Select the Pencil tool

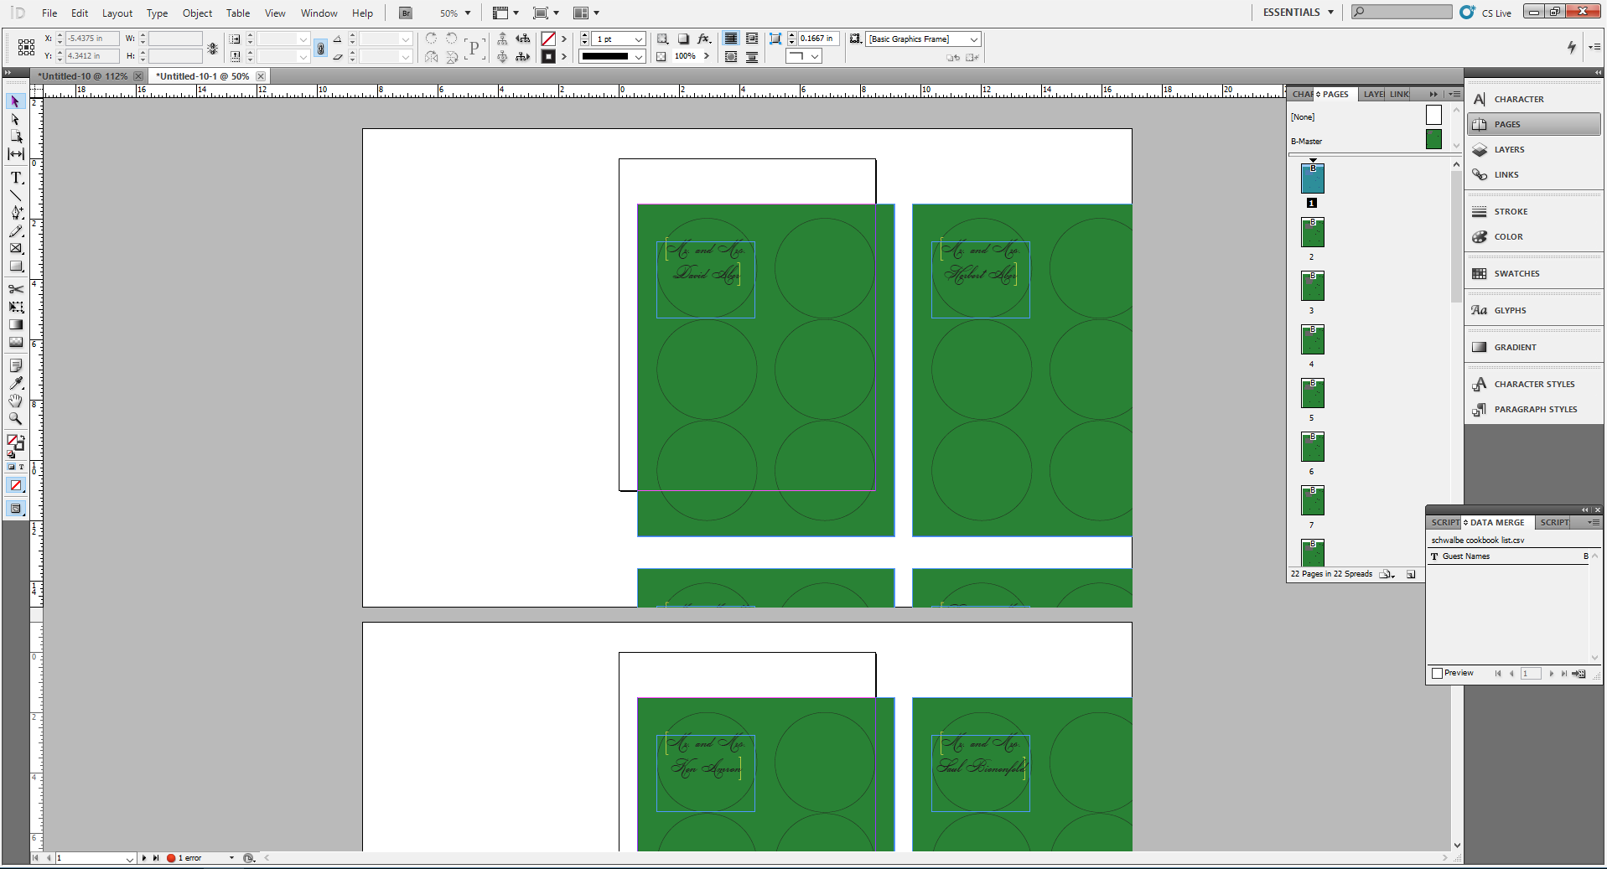click(x=15, y=230)
